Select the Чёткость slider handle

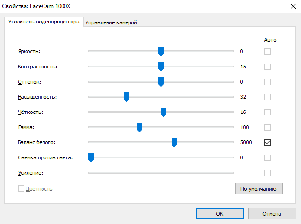pyautogui.click(x=163, y=112)
